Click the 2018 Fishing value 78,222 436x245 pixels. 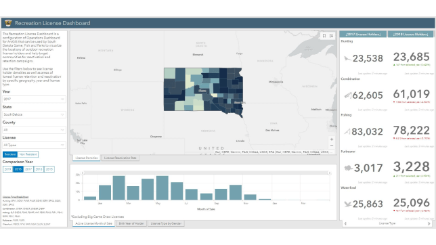pos(412,131)
